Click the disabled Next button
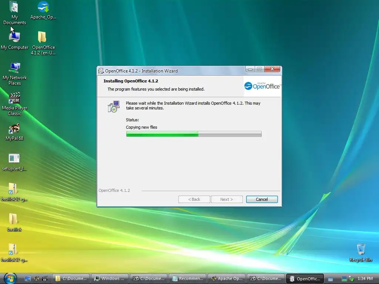Image resolution: width=379 pixels, height=284 pixels. click(x=227, y=199)
